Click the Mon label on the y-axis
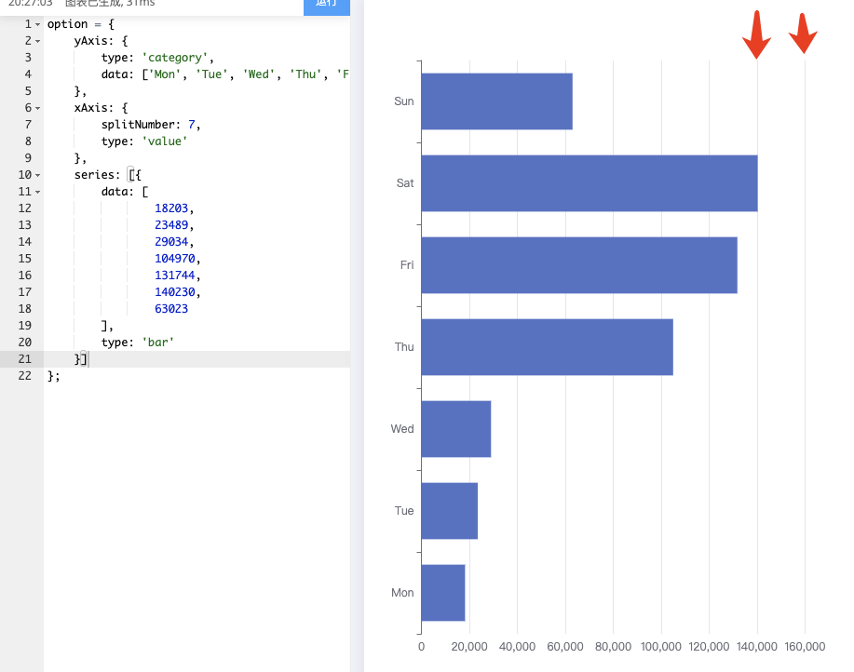854x672 pixels. (401, 593)
